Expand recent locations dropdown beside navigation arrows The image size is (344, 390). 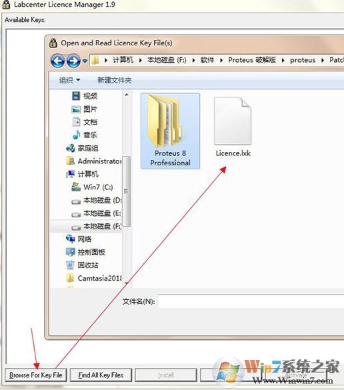[x=85, y=61]
